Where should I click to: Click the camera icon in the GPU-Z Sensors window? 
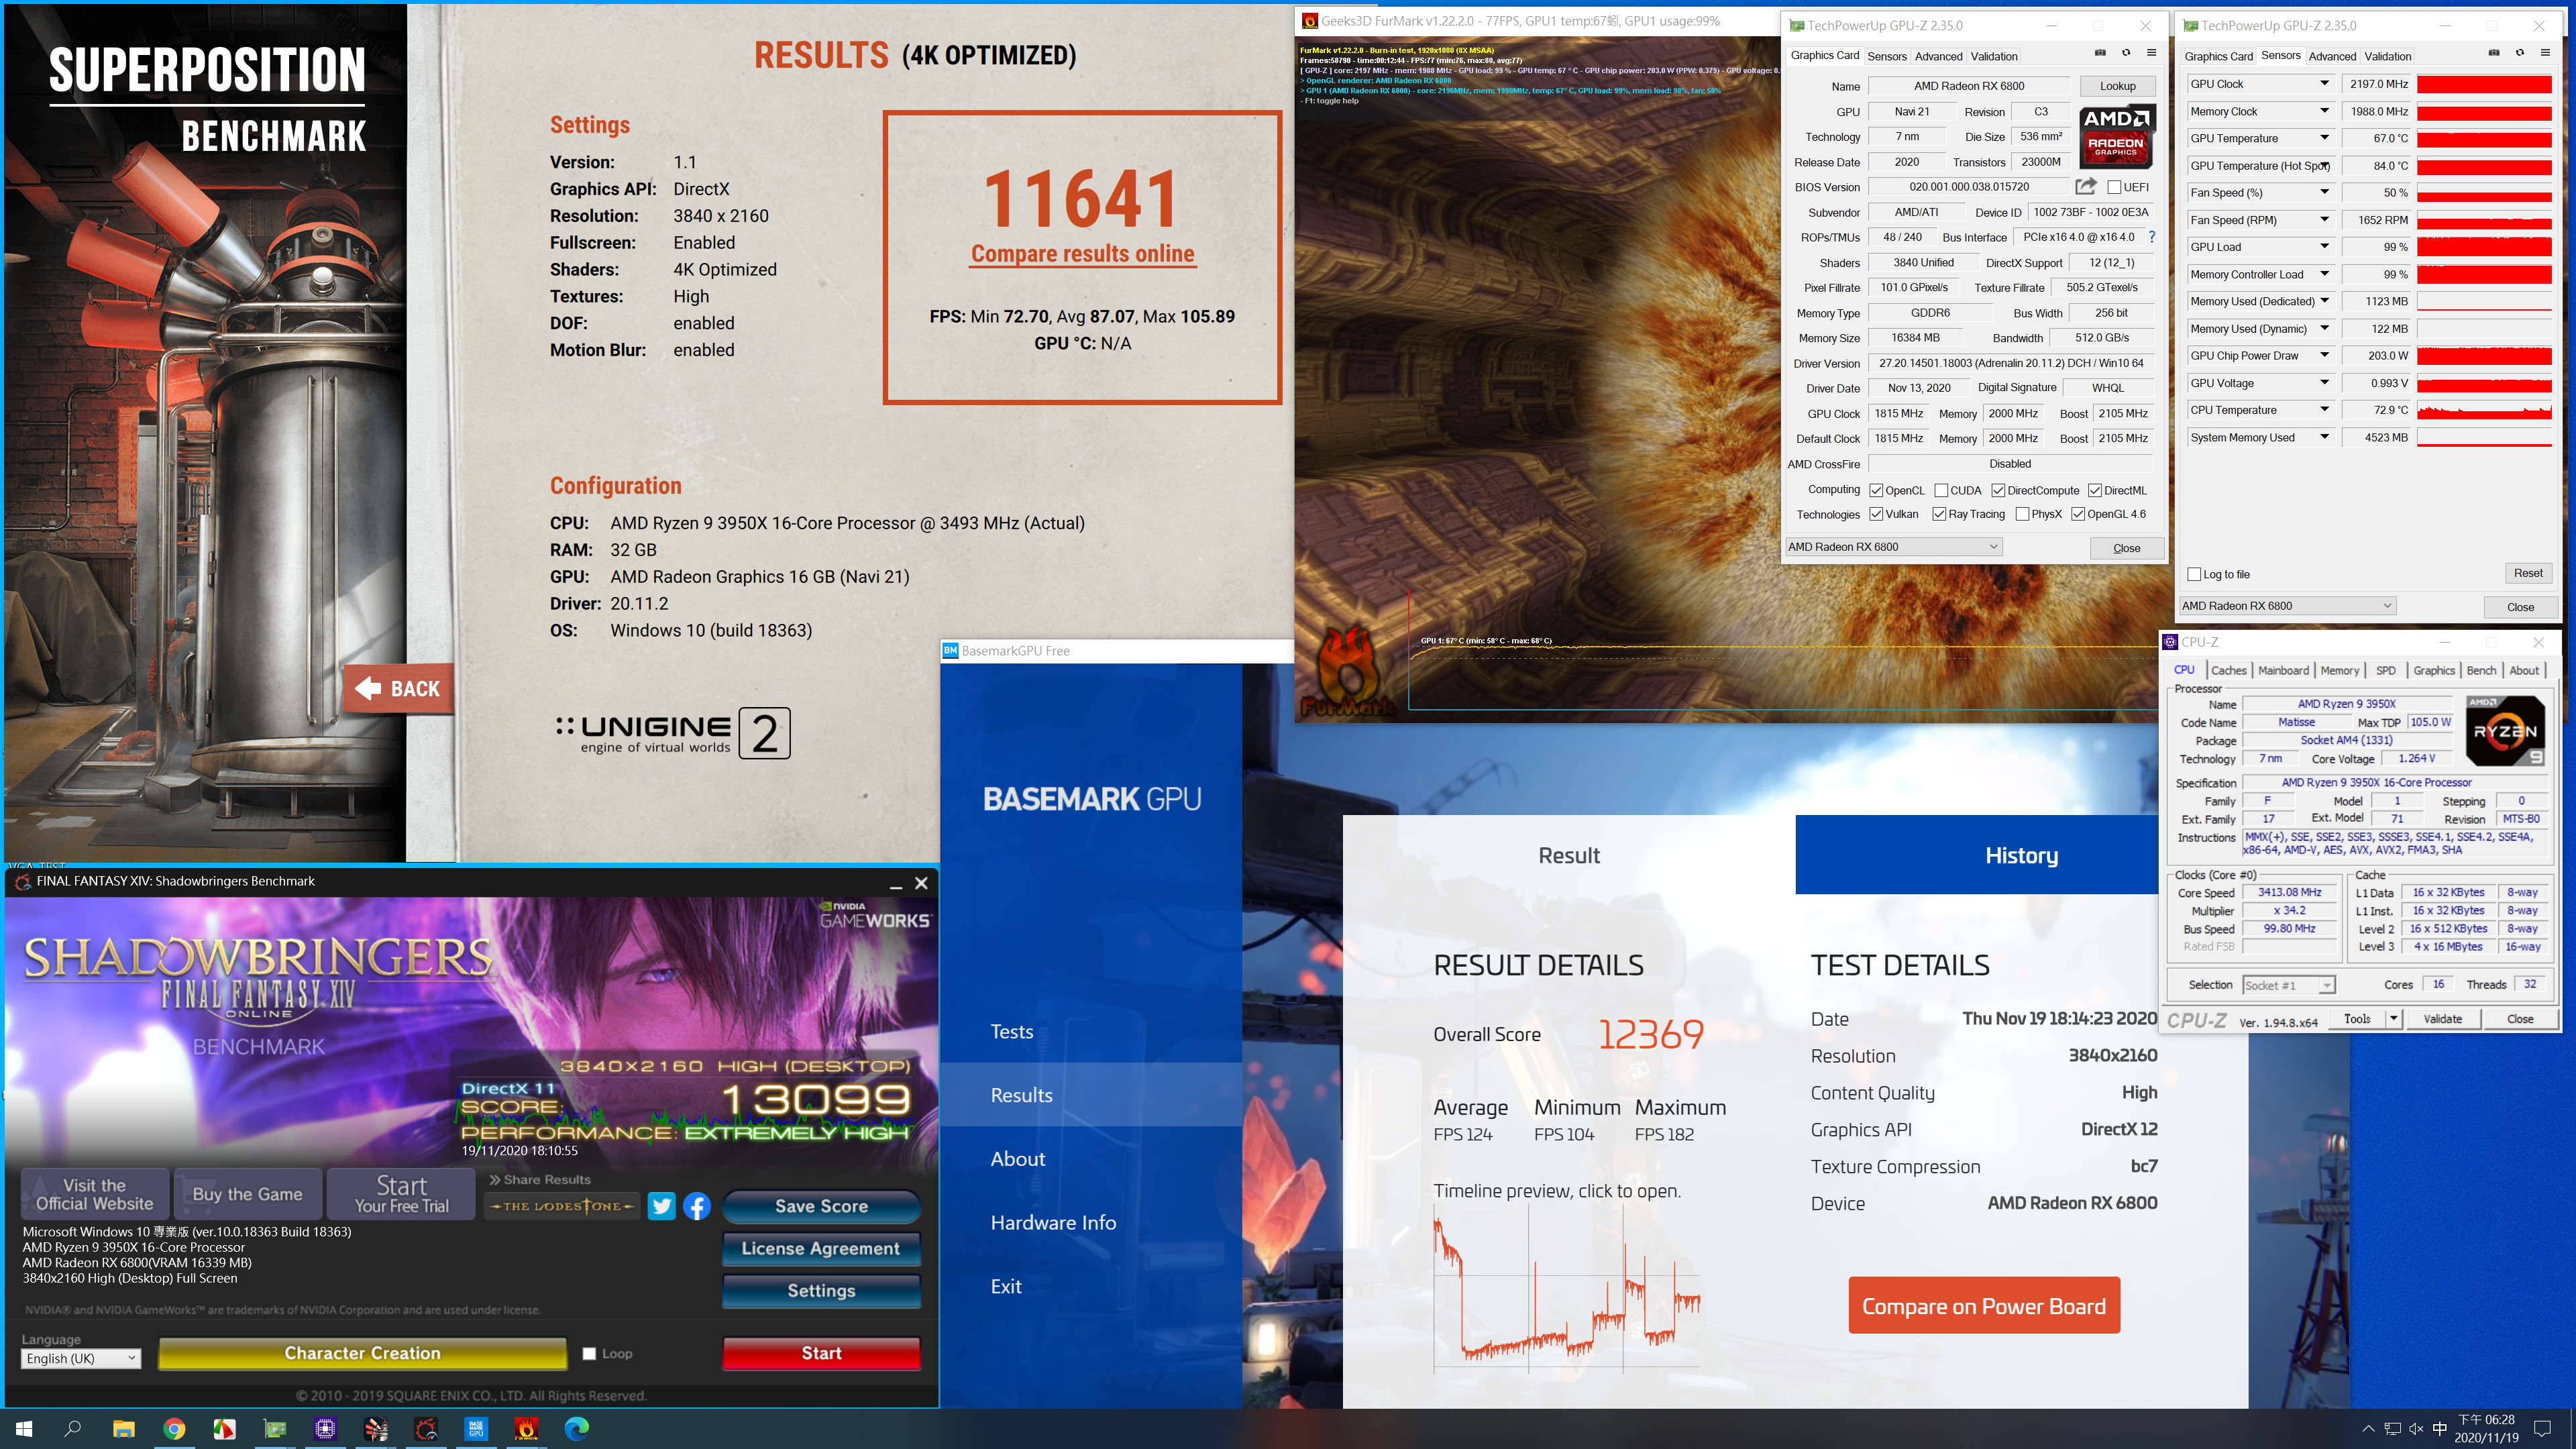click(2494, 53)
